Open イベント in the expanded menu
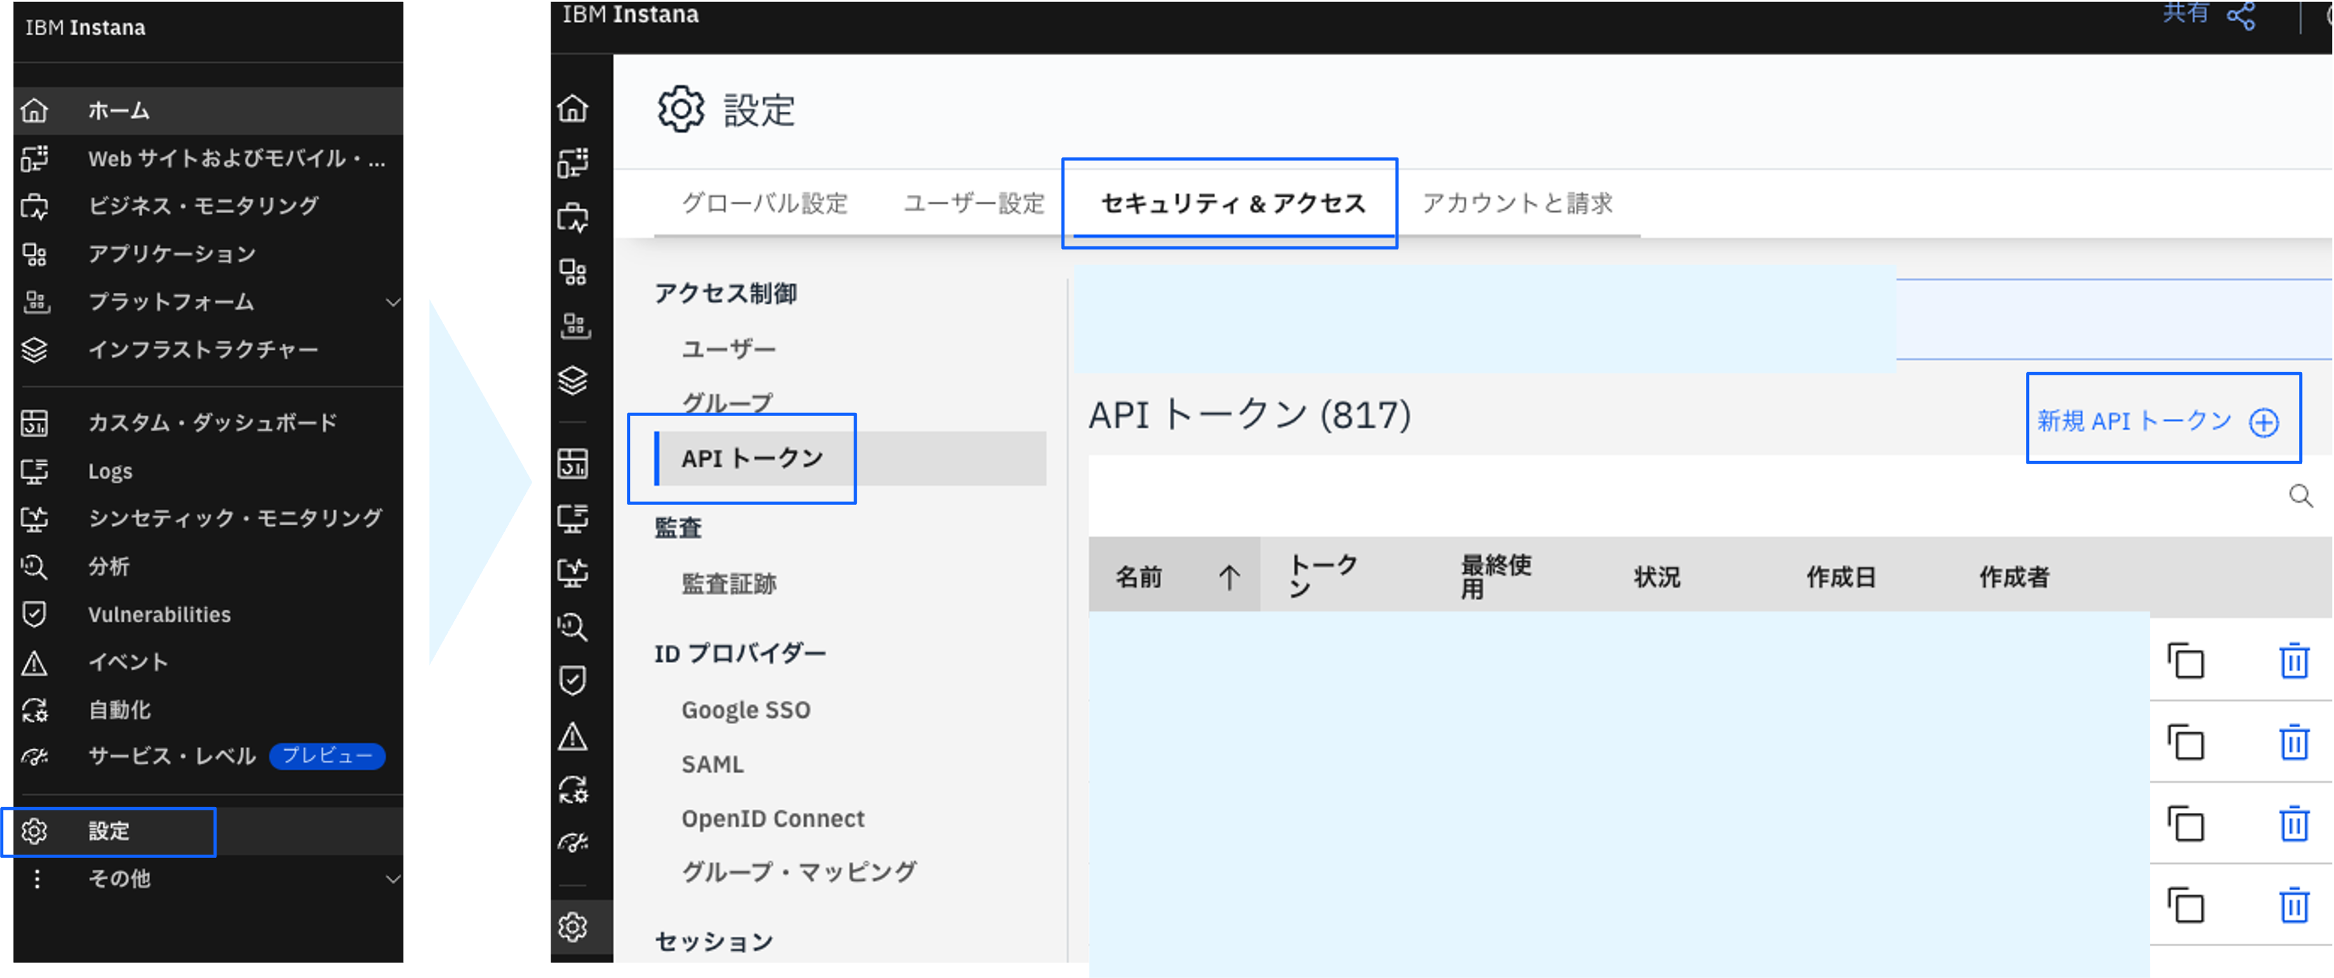Screen dimensions: 2334x978 pos(208,662)
